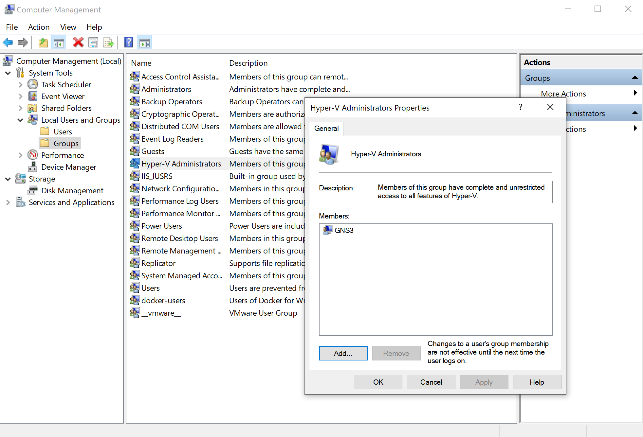
Task: Toggle the Show/Hide Console Tree toolbar icon
Action: coord(59,42)
